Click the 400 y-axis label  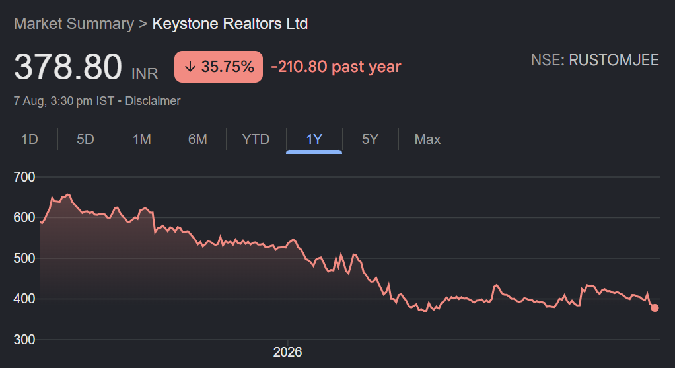(x=24, y=299)
